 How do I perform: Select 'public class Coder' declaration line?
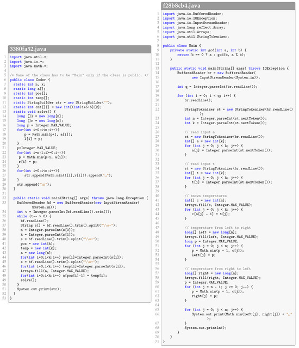[30, 80]
